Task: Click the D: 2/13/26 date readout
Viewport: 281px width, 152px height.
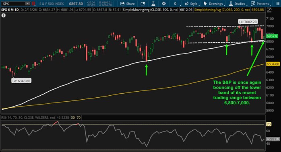Action: [29, 10]
